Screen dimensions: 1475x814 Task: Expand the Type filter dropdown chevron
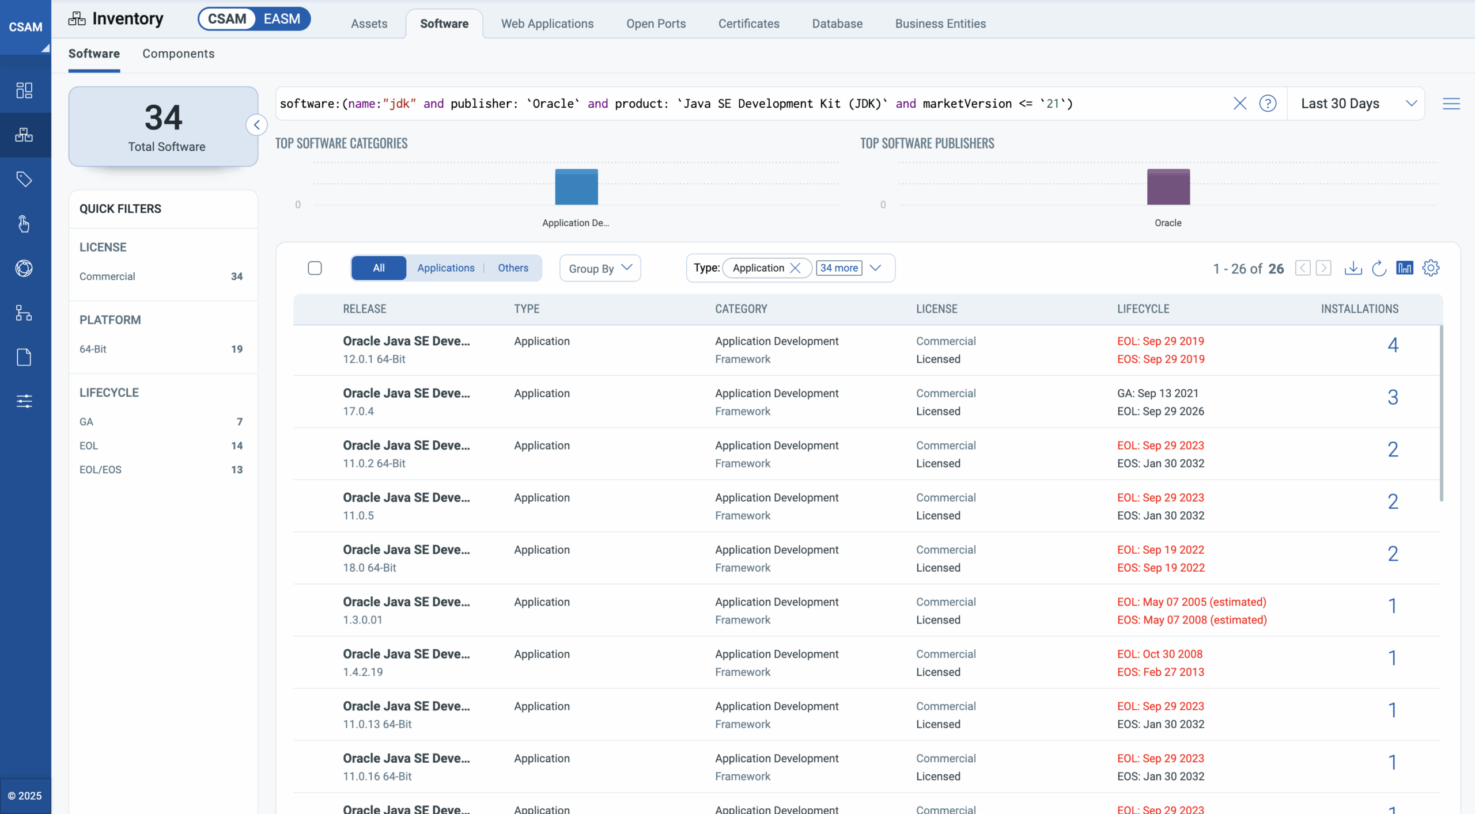875,268
